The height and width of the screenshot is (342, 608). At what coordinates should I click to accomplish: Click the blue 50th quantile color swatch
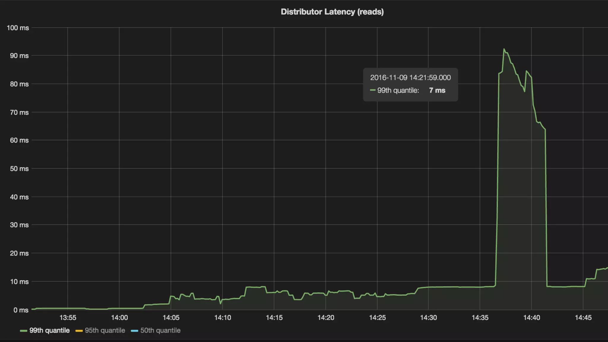[x=134, y=331]
